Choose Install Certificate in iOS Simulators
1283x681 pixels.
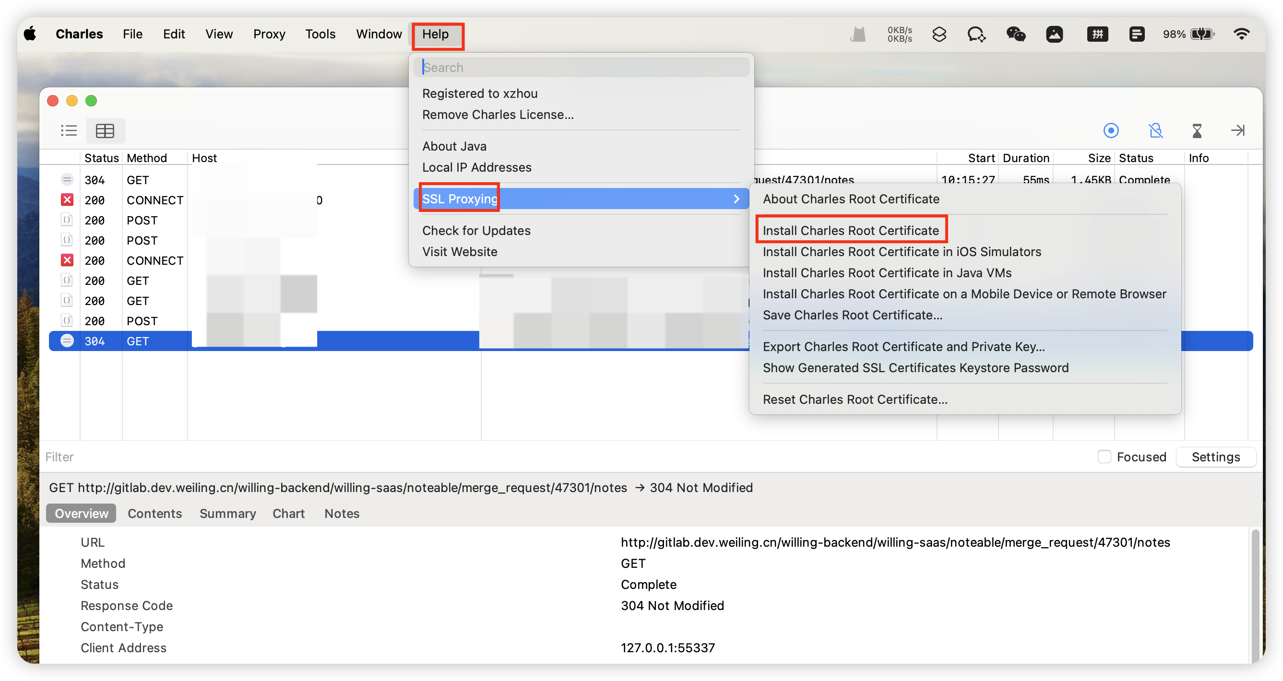[902, 251]
